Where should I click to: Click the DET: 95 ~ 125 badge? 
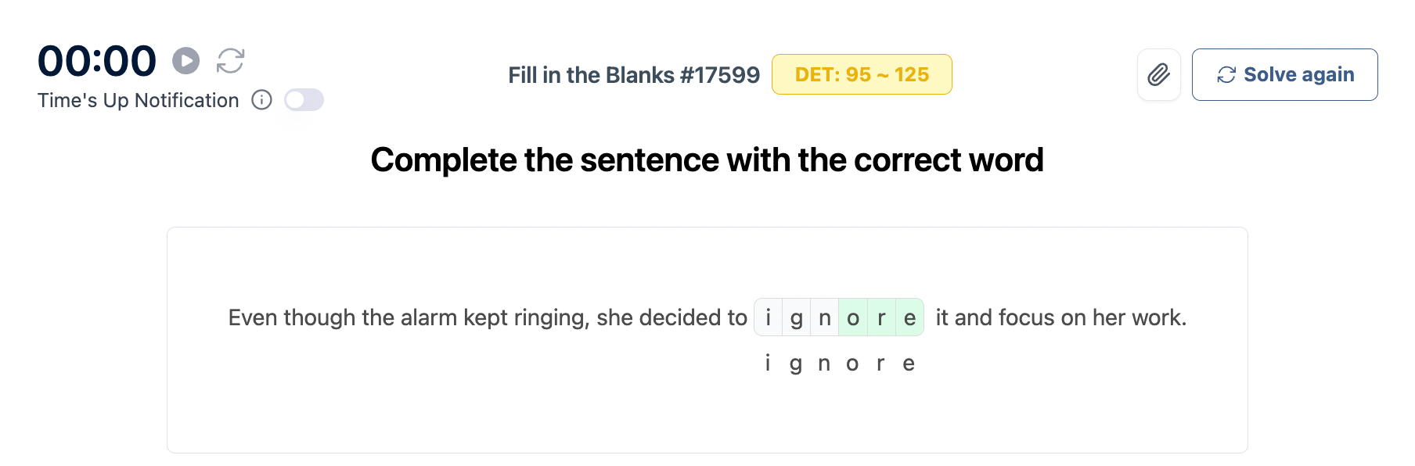tap(862, 75)
